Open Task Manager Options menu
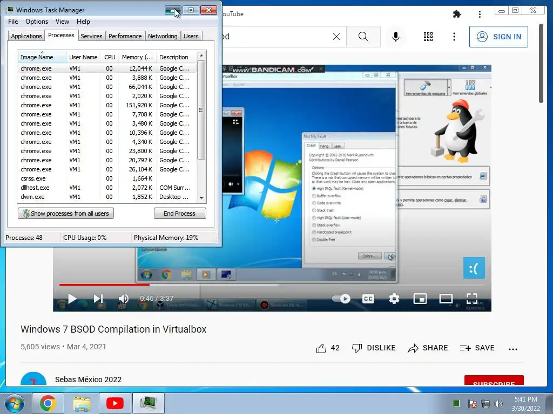Viewport: 553px width, 414px height. (x=37, y=22)
